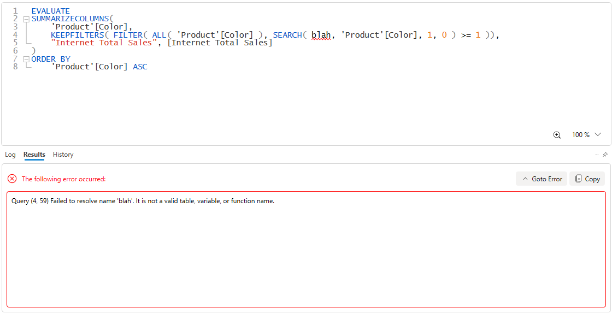Image resolution: width=612 pixels, height=314 pixels.
Task: Click the ASC keyword on line 8
Action: tap(140, 67)
